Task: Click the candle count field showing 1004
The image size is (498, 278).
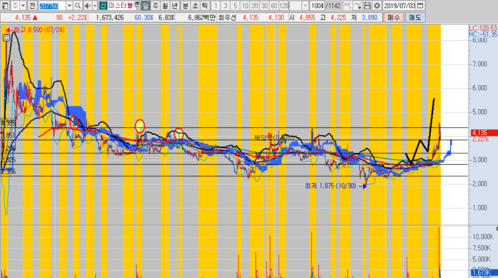Action: 317,5
